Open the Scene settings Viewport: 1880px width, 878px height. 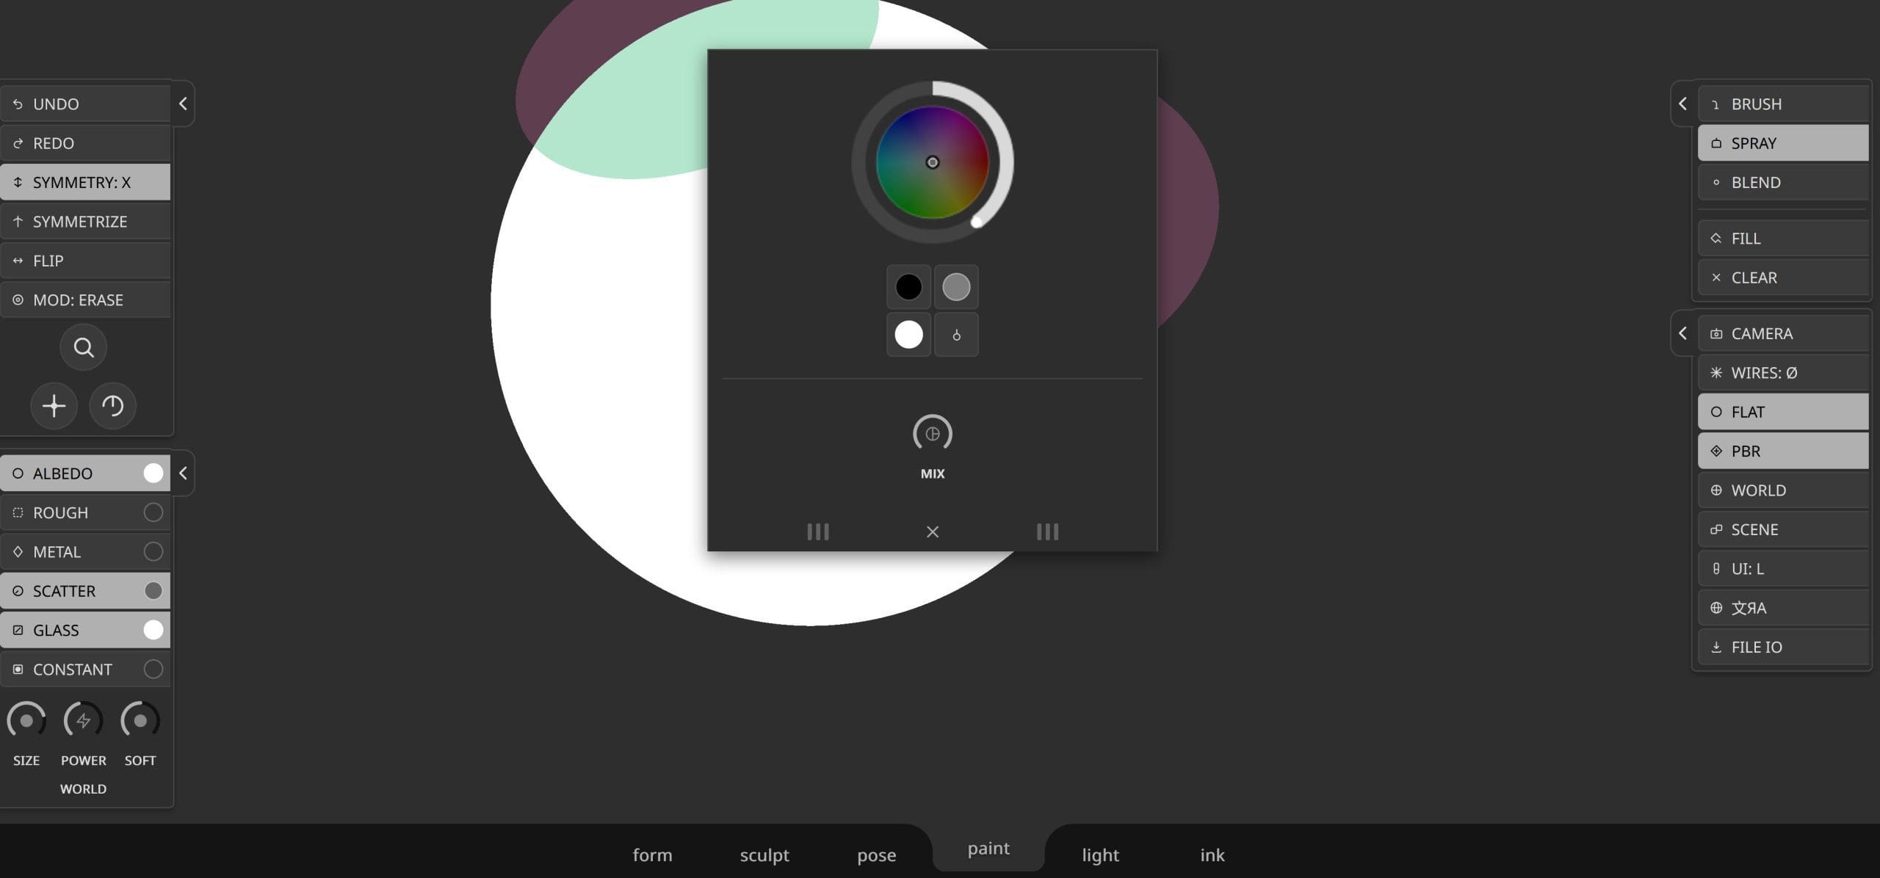point(1783,529)
